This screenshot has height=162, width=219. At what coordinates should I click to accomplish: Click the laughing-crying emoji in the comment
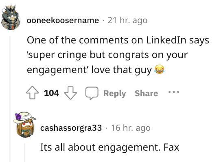(x=159, y=69)
